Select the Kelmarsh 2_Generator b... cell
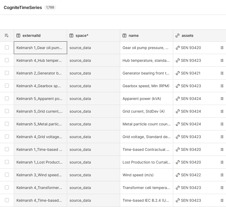Screen dimensions: 226x207 click(x=40, y=73)
